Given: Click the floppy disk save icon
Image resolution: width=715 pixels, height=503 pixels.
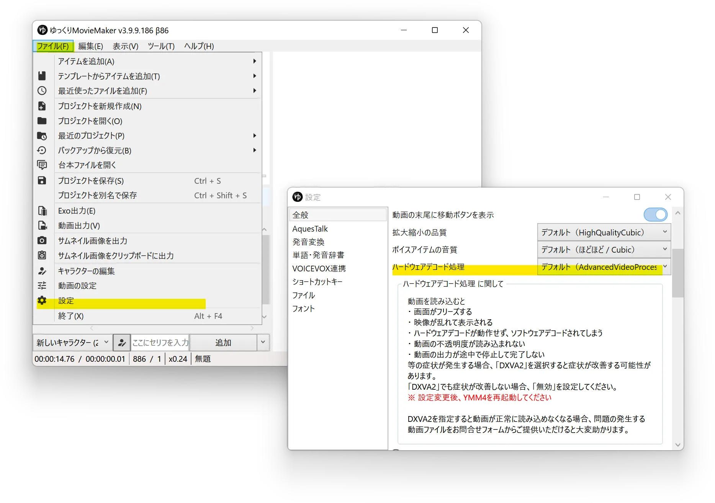Looking at the screenshot, I should (x=42, y=181).
